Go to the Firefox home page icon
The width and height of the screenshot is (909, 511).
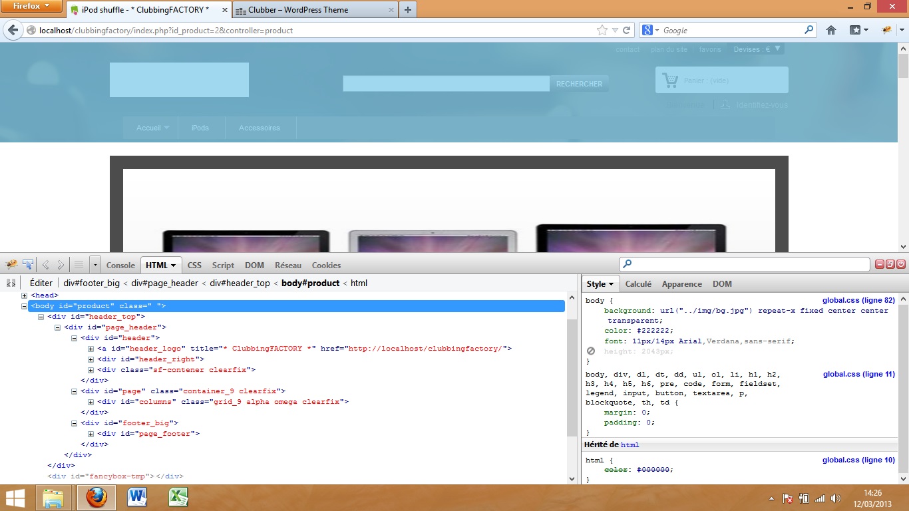[831, 30]
